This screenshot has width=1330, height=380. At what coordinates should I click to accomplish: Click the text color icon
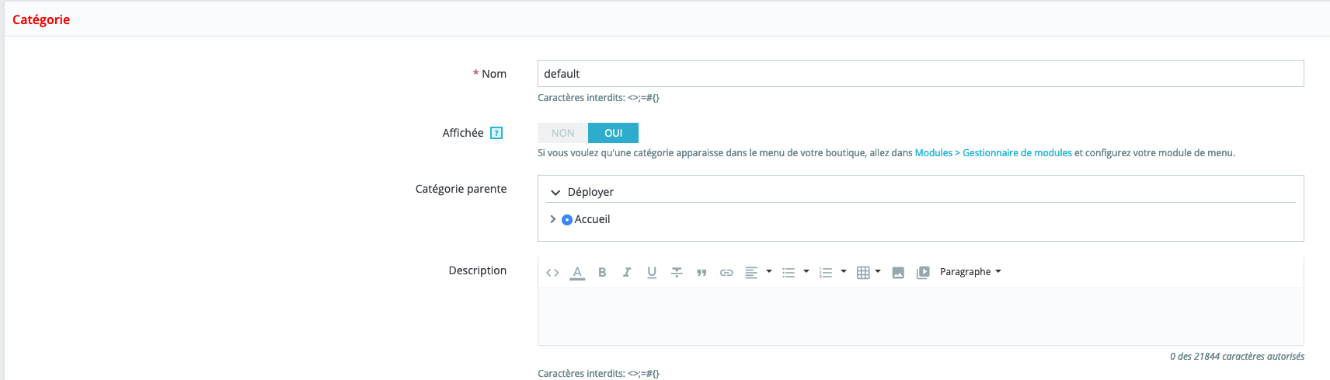point(577,273)
